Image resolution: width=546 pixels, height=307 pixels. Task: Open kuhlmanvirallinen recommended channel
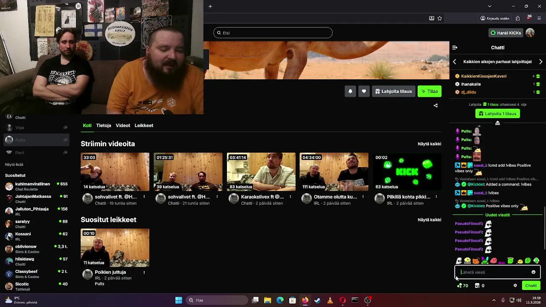click(x=37, y=186)
